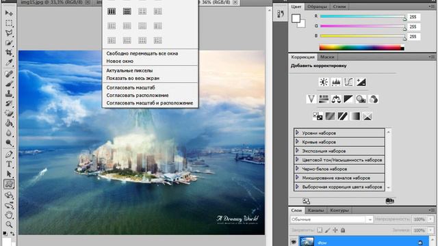The height and width of the screenshot is (246, 438).
Task: Select the Eyedropper tool
Action: tap(9, 62)
